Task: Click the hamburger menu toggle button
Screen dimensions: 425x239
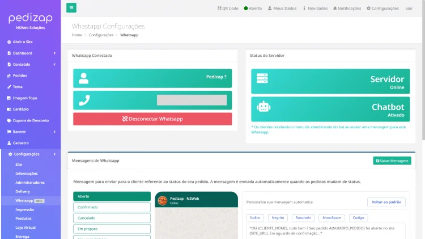Action: click(71, 8)
